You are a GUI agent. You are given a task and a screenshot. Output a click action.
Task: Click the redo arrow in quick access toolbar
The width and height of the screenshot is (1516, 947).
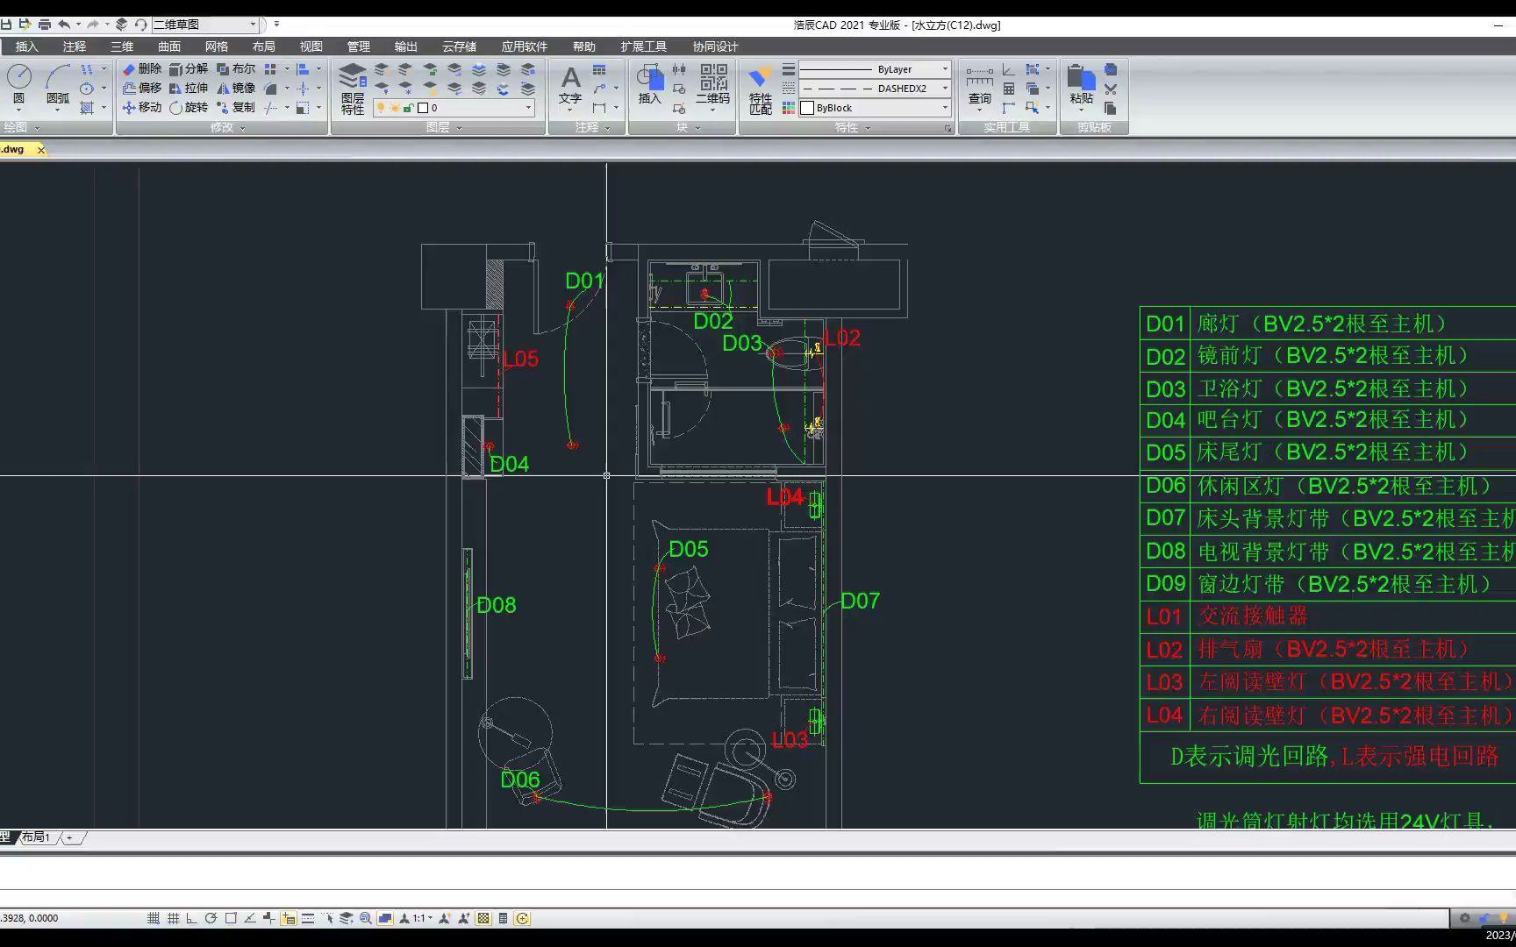coord(92,25)
